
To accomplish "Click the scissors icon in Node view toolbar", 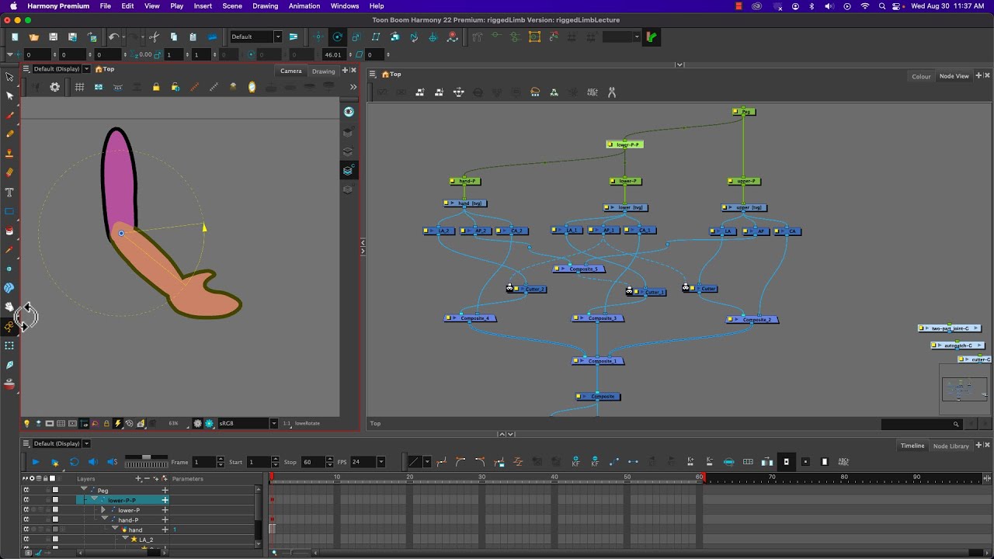I will (x=611, y=92).
